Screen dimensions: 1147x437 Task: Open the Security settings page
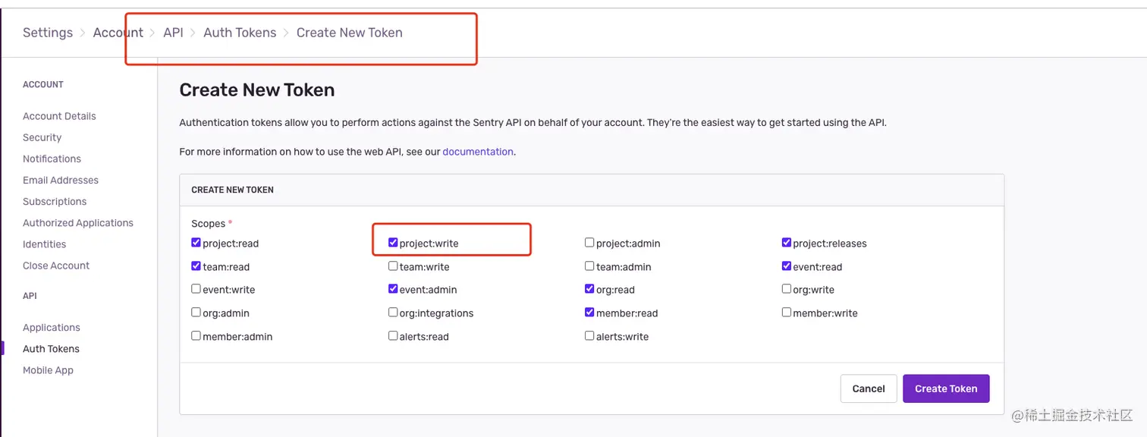(42, 137)
